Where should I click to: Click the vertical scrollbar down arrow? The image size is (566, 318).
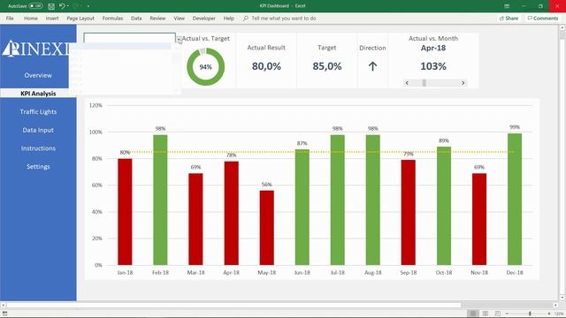(562, 299)
